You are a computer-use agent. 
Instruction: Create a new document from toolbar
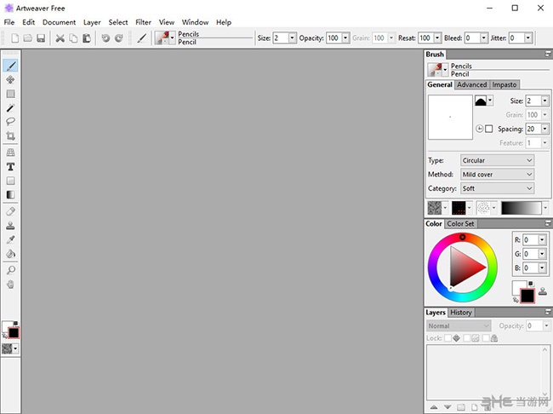(14, 38)
